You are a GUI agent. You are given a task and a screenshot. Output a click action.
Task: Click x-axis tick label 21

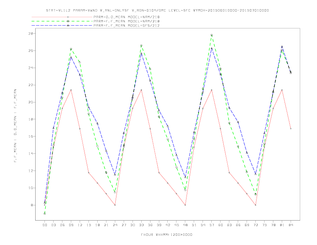point(106,225)
